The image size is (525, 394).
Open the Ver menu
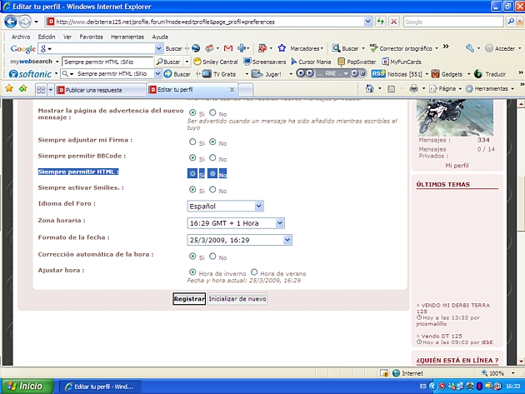[67, 37]
